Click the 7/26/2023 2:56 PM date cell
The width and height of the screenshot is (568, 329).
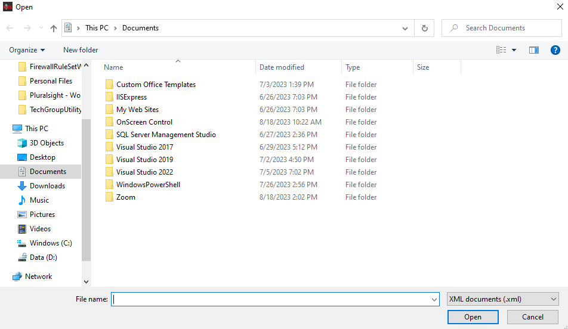tap(288, 185)
